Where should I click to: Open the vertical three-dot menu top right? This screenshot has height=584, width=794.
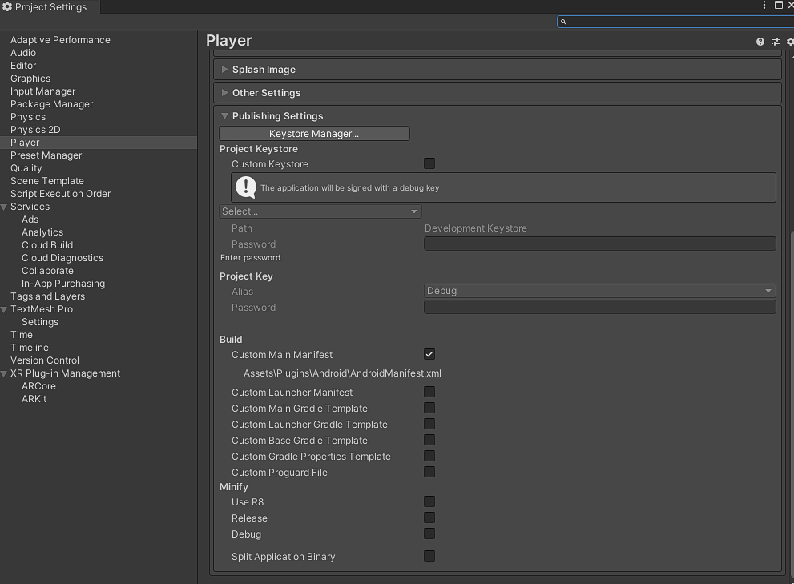(x=764, y=5)
